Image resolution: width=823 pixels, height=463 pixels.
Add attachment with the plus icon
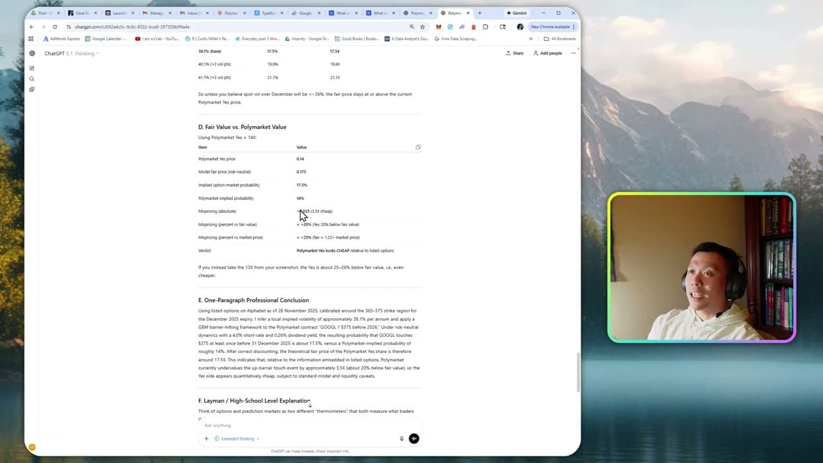206,439
